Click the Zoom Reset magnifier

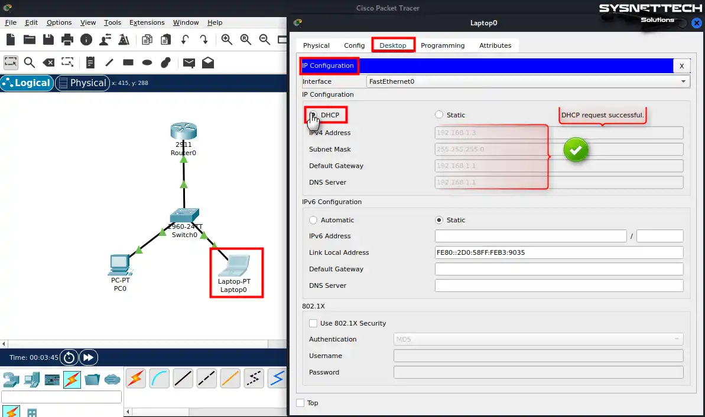coord(246,40)
